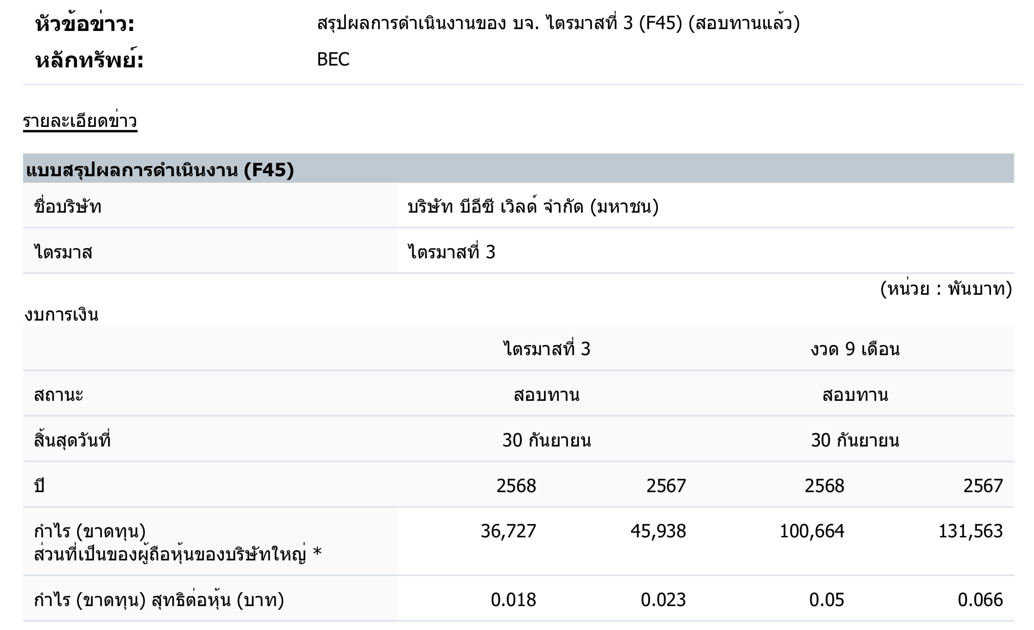The height and width of the screenshot is (630, 1034).
Task: Click the nine-month profit value 131,563
Action: coord(971,531)
